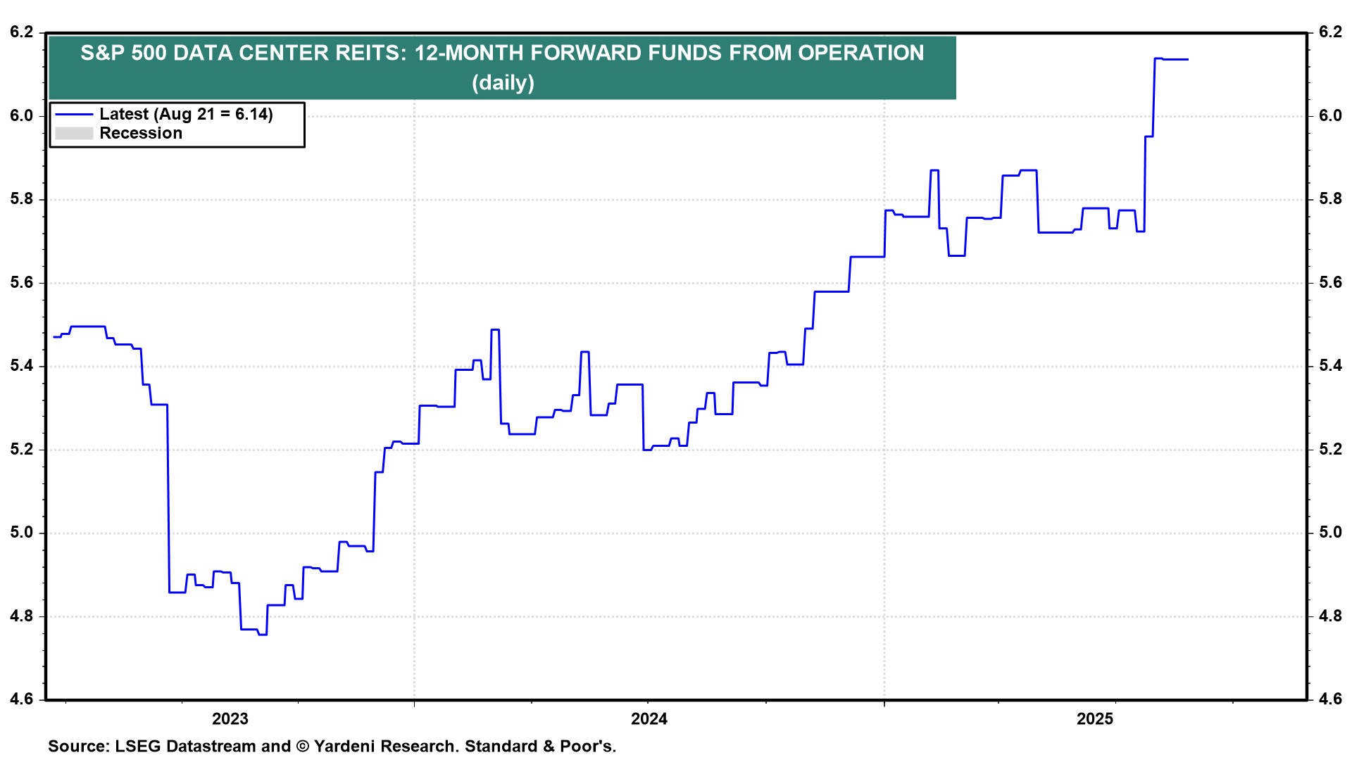
Task: Click the chart title banner text
Action: (x=501, y=53)
